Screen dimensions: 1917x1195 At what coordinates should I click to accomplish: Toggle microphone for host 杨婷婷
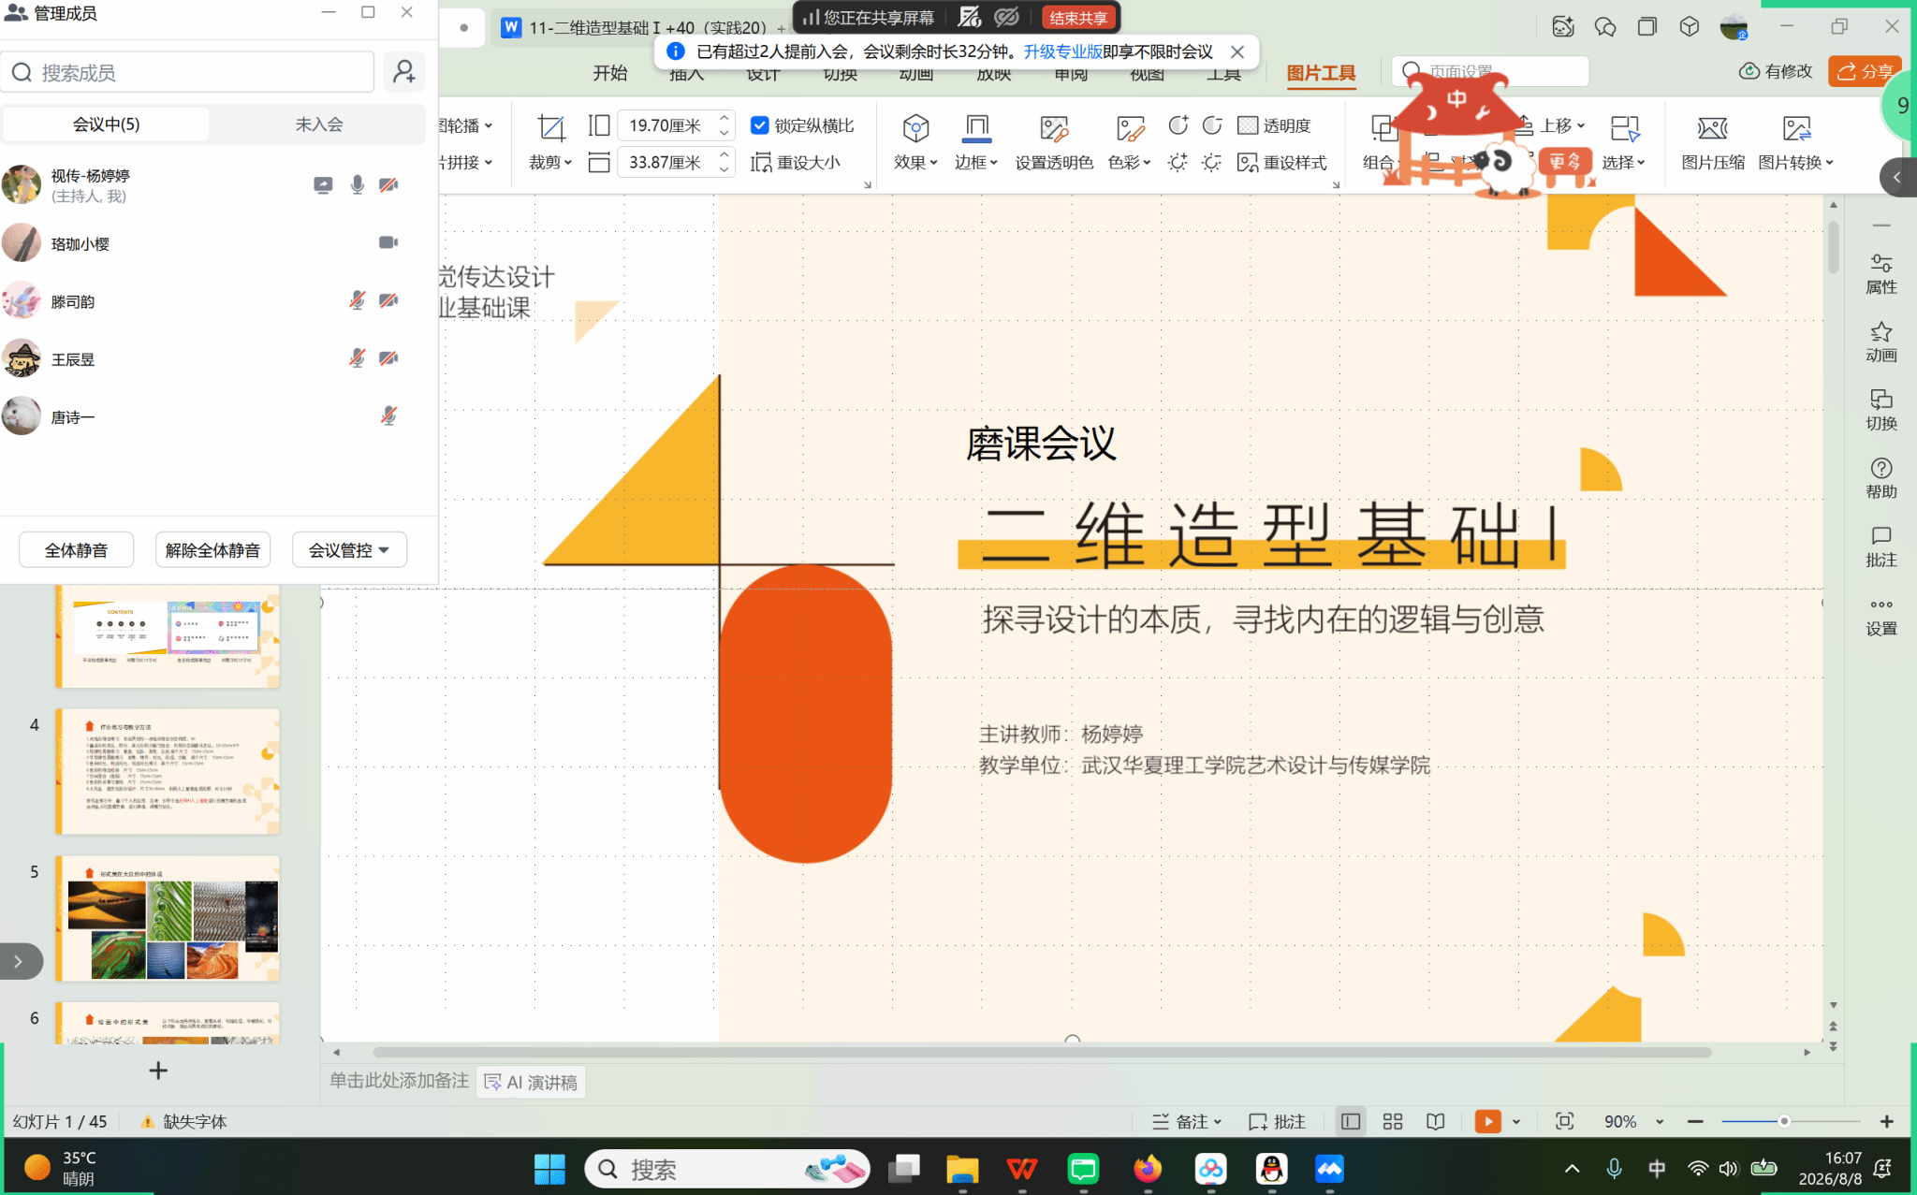[x=357, y=184]
